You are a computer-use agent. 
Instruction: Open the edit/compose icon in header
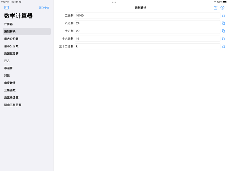point(216,8)
